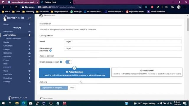Show hidden system tray icons

[158, 103]
